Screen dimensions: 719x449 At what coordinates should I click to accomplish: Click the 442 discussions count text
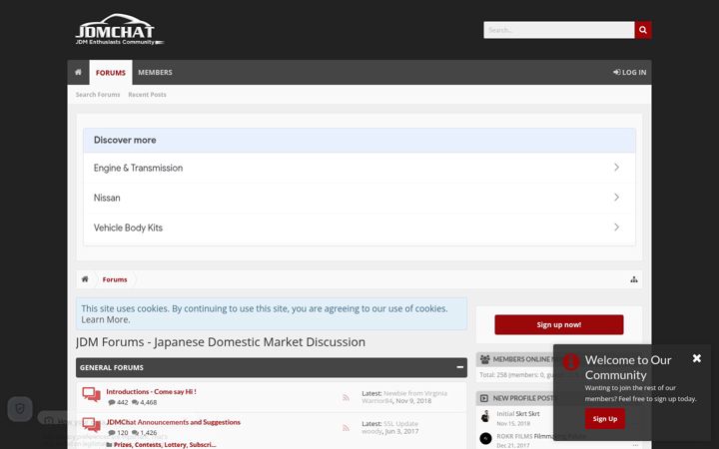(x=123, y=402)
